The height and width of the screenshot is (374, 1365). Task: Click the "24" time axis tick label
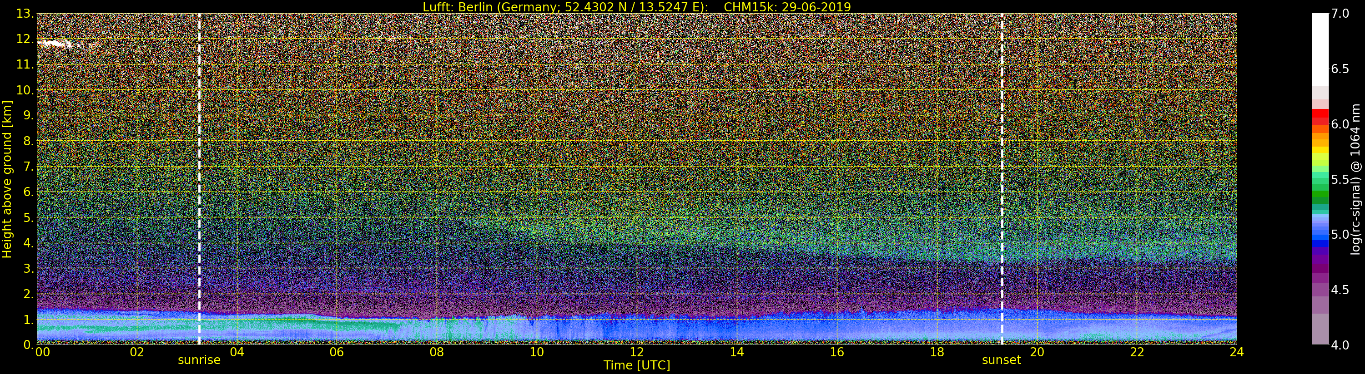(1237, 352)
